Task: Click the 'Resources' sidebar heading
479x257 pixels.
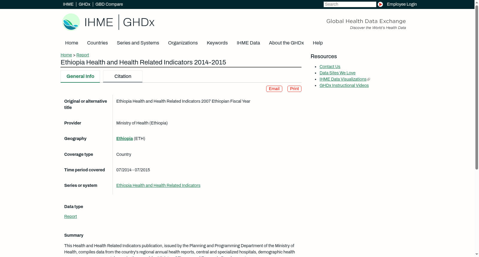Action: click(324, 56)
